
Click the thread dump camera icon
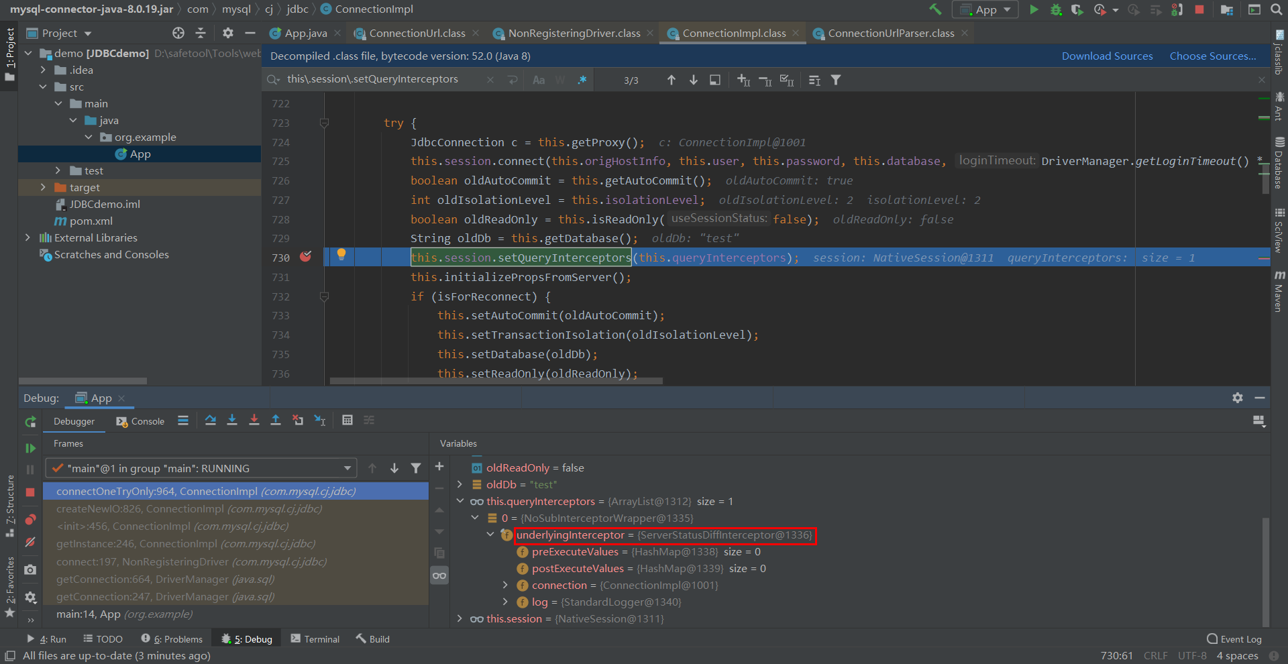(x=30, y=569)
